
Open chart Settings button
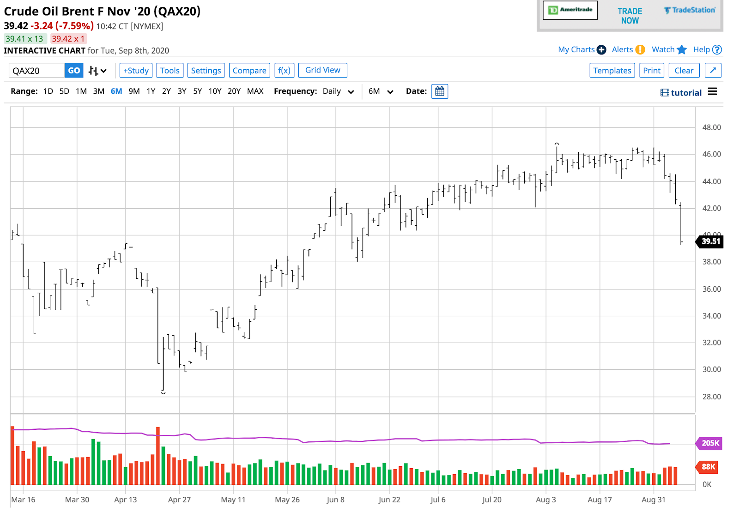(x=206, y=71)
